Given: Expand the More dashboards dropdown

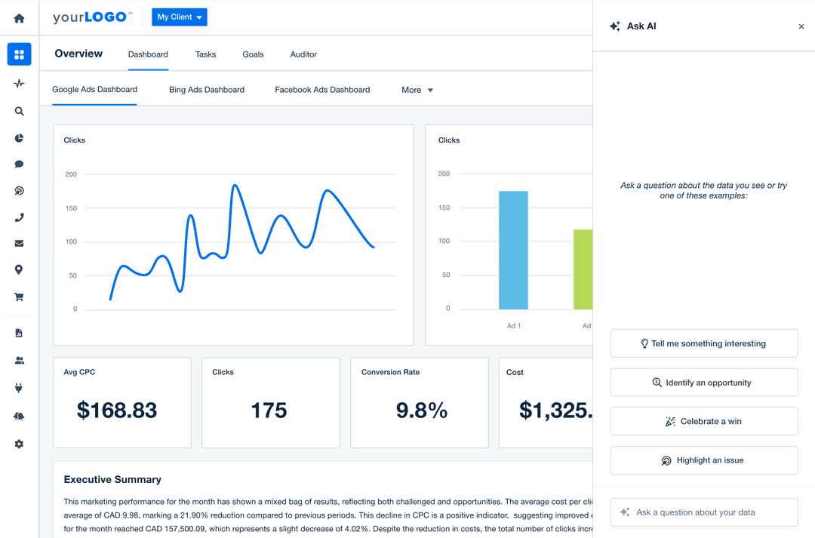Looking at the screenshot, I should click(417, 90).
